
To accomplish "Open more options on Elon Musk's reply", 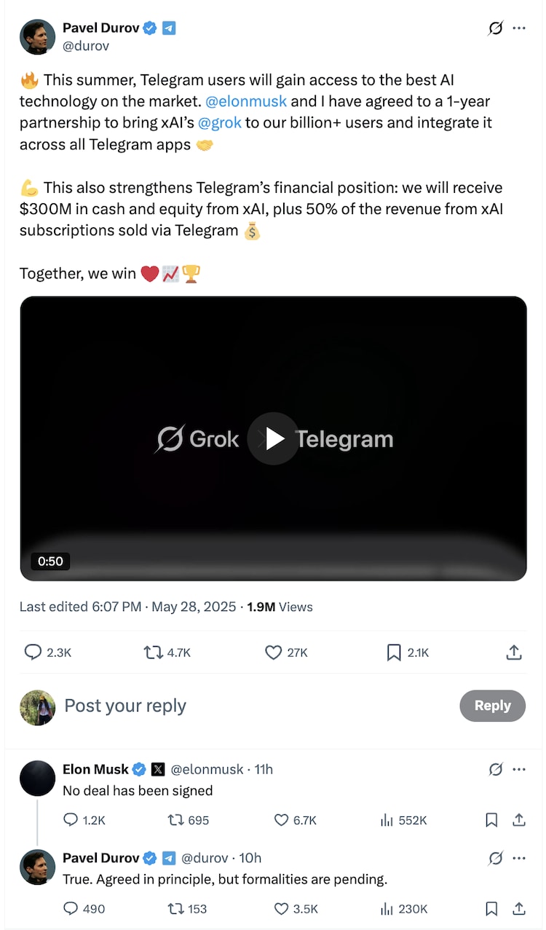I will 519,769.
